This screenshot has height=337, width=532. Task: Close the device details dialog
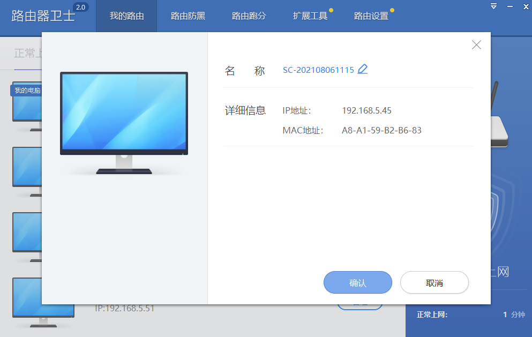tap(476, 45)
